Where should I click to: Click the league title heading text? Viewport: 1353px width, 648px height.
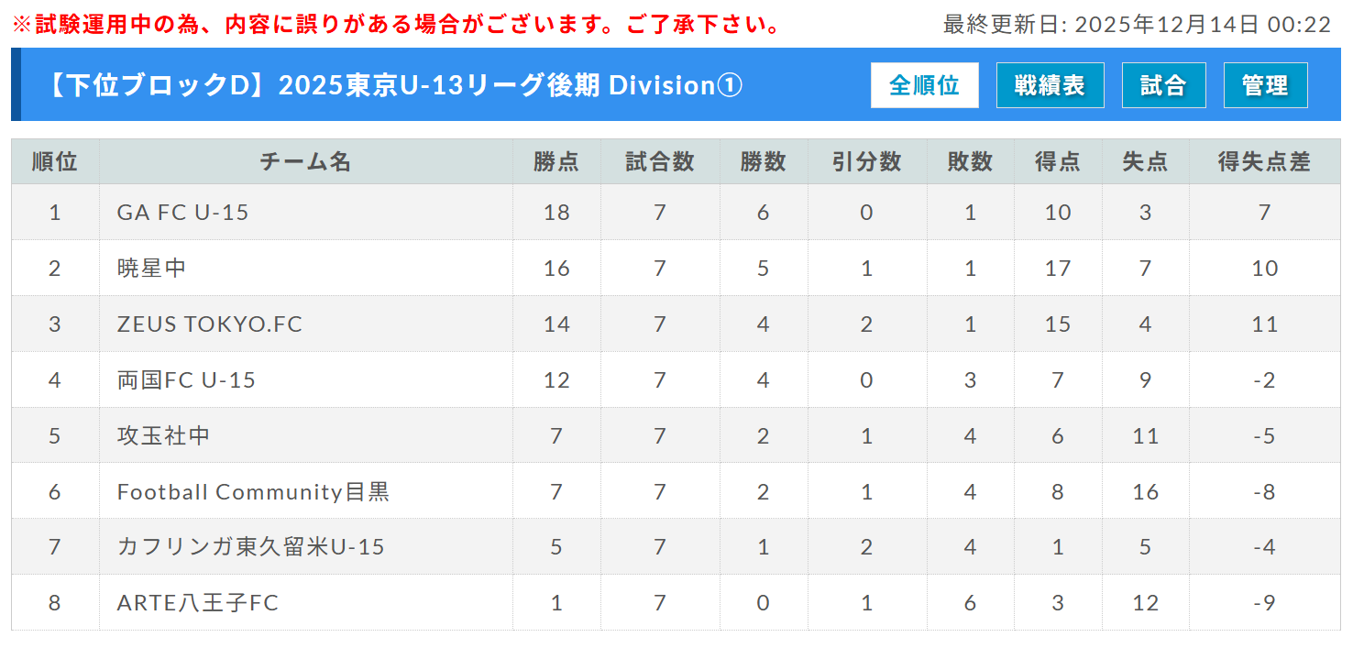(394, 85)
